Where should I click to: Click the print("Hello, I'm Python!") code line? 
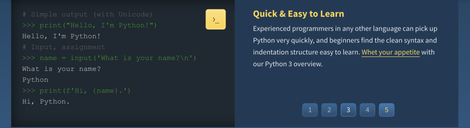point(89,25)
